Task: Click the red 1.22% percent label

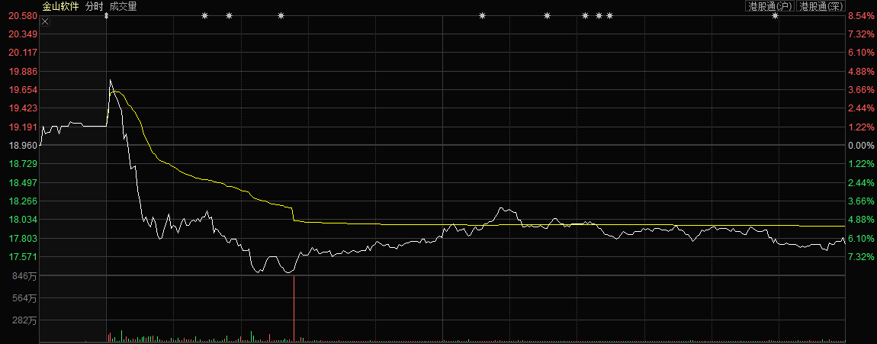Action: (861, 127)
